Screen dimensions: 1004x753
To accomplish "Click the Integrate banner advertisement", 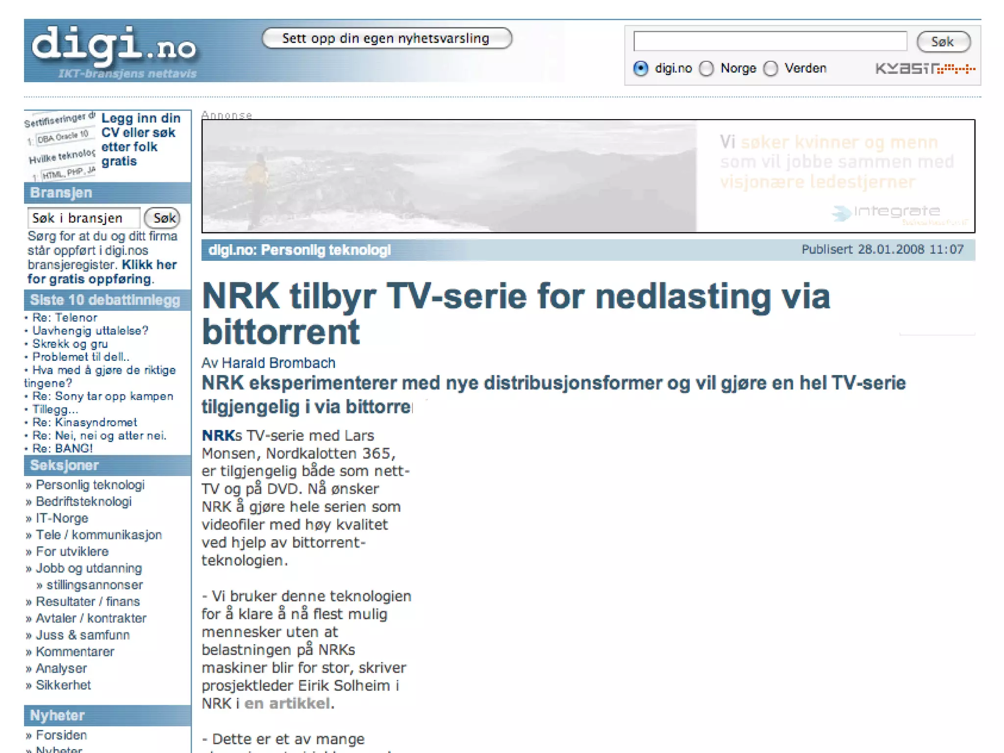I will pyautogui.click(x=588, y=176).
